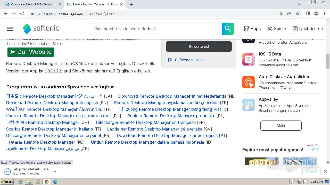This screenshot has width=330, height=185.
Task: Click the address bar URL
Action: tap(76, 14)
